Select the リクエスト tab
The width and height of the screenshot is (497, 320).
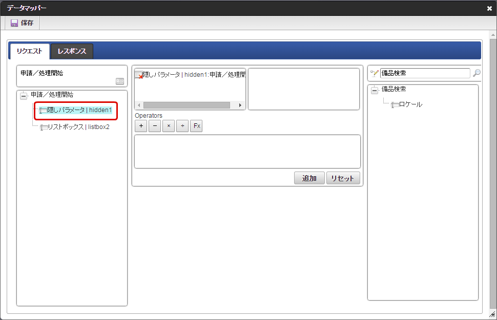(30, 51)
